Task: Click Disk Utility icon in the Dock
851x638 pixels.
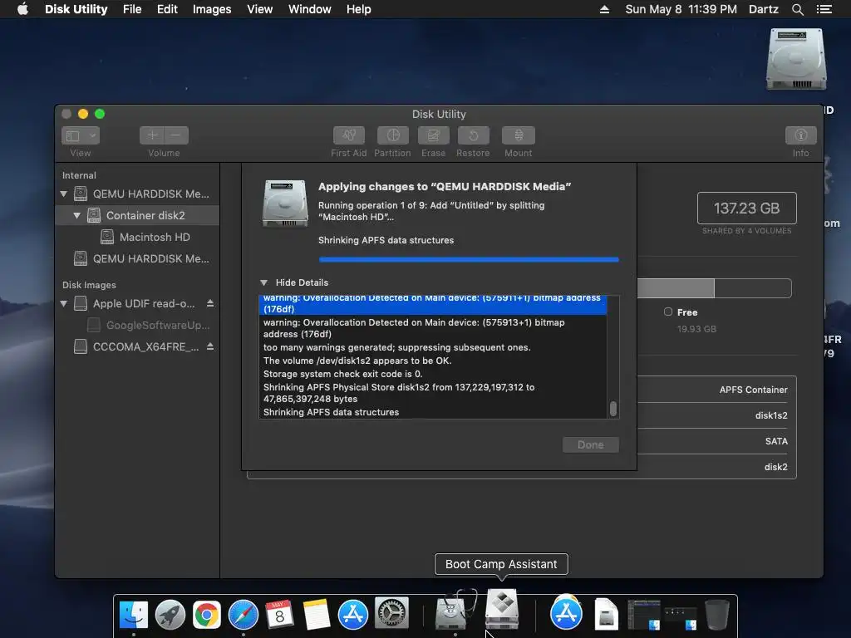Action: click(452, 612)
